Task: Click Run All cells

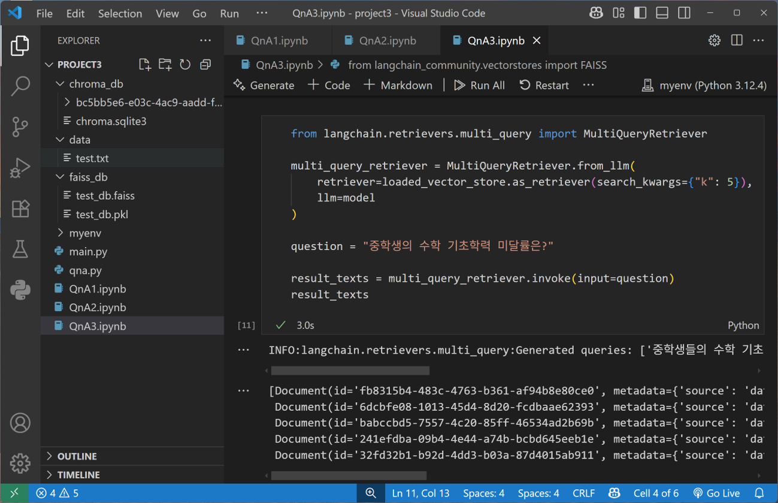Action: pos(479,85)
